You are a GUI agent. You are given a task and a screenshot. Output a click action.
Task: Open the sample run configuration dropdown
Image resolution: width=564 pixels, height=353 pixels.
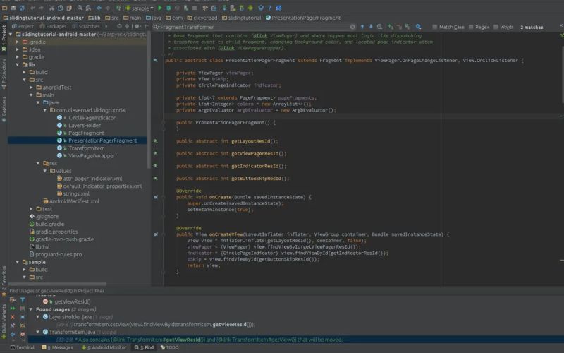pos(138,8)
